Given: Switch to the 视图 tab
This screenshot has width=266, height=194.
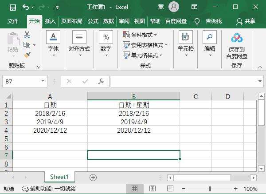Looking at the screenshot, I should [x=140, y=21].
